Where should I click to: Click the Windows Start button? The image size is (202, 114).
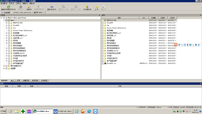[3, 111]
